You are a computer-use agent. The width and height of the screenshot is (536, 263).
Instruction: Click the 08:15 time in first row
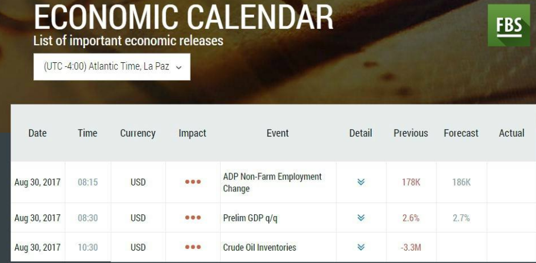88,182
